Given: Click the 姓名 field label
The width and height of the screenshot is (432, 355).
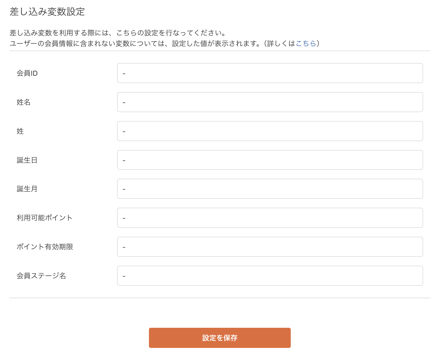Looking at the screenshot, I should point(23,102).
